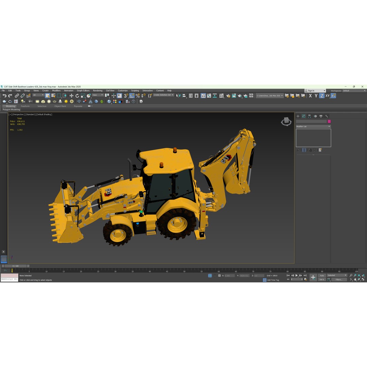Click the Perspective viewport label
This screenshot has height=367, width=367.
[x=18, y=115]
